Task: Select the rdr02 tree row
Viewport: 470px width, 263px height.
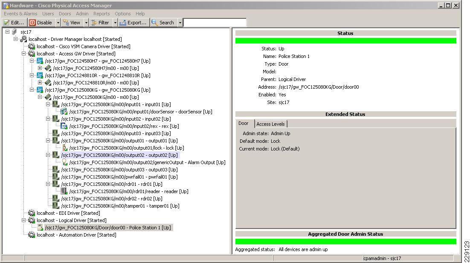Action: coord(112,199)
